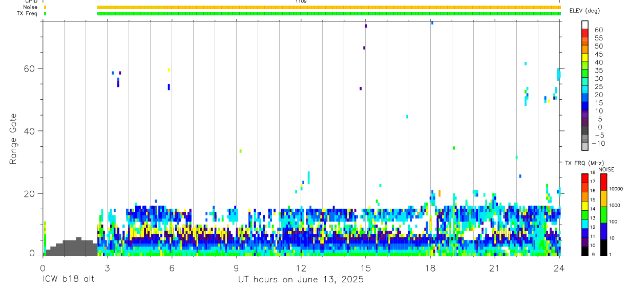Click the ELEV colorbar tick label '55'
Image resolution: width=629 pixels, height=290 pixels.
[598, 38]
